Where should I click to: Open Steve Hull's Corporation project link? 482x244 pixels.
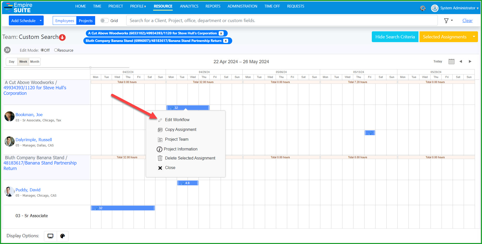pyautogui.click(x=35, y=91)
